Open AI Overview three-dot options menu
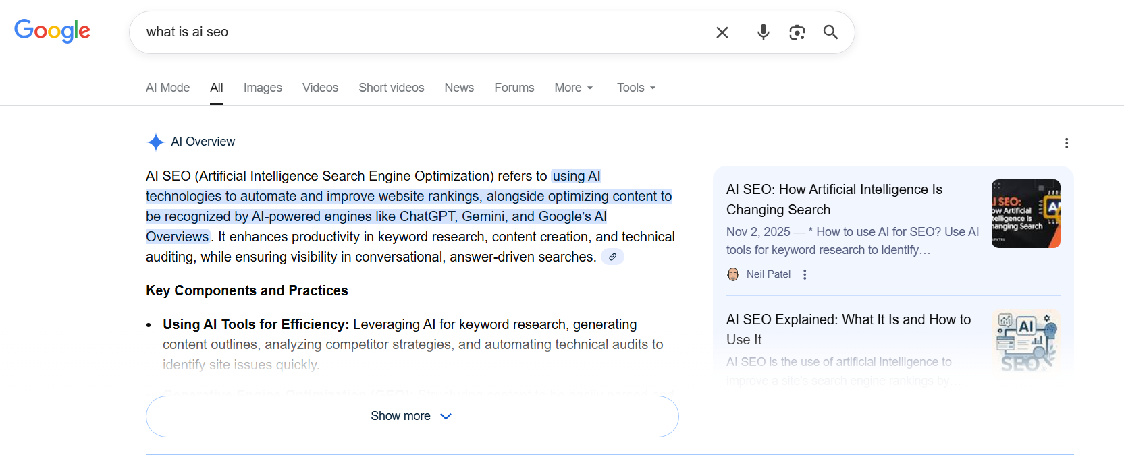Viewport: 1124px width, 459px height. click(x=1067, y=143)
